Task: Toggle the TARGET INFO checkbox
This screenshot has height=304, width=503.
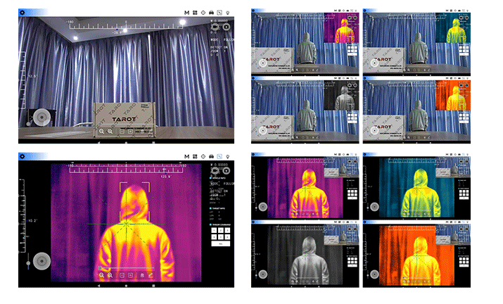Action: [211, 208]
